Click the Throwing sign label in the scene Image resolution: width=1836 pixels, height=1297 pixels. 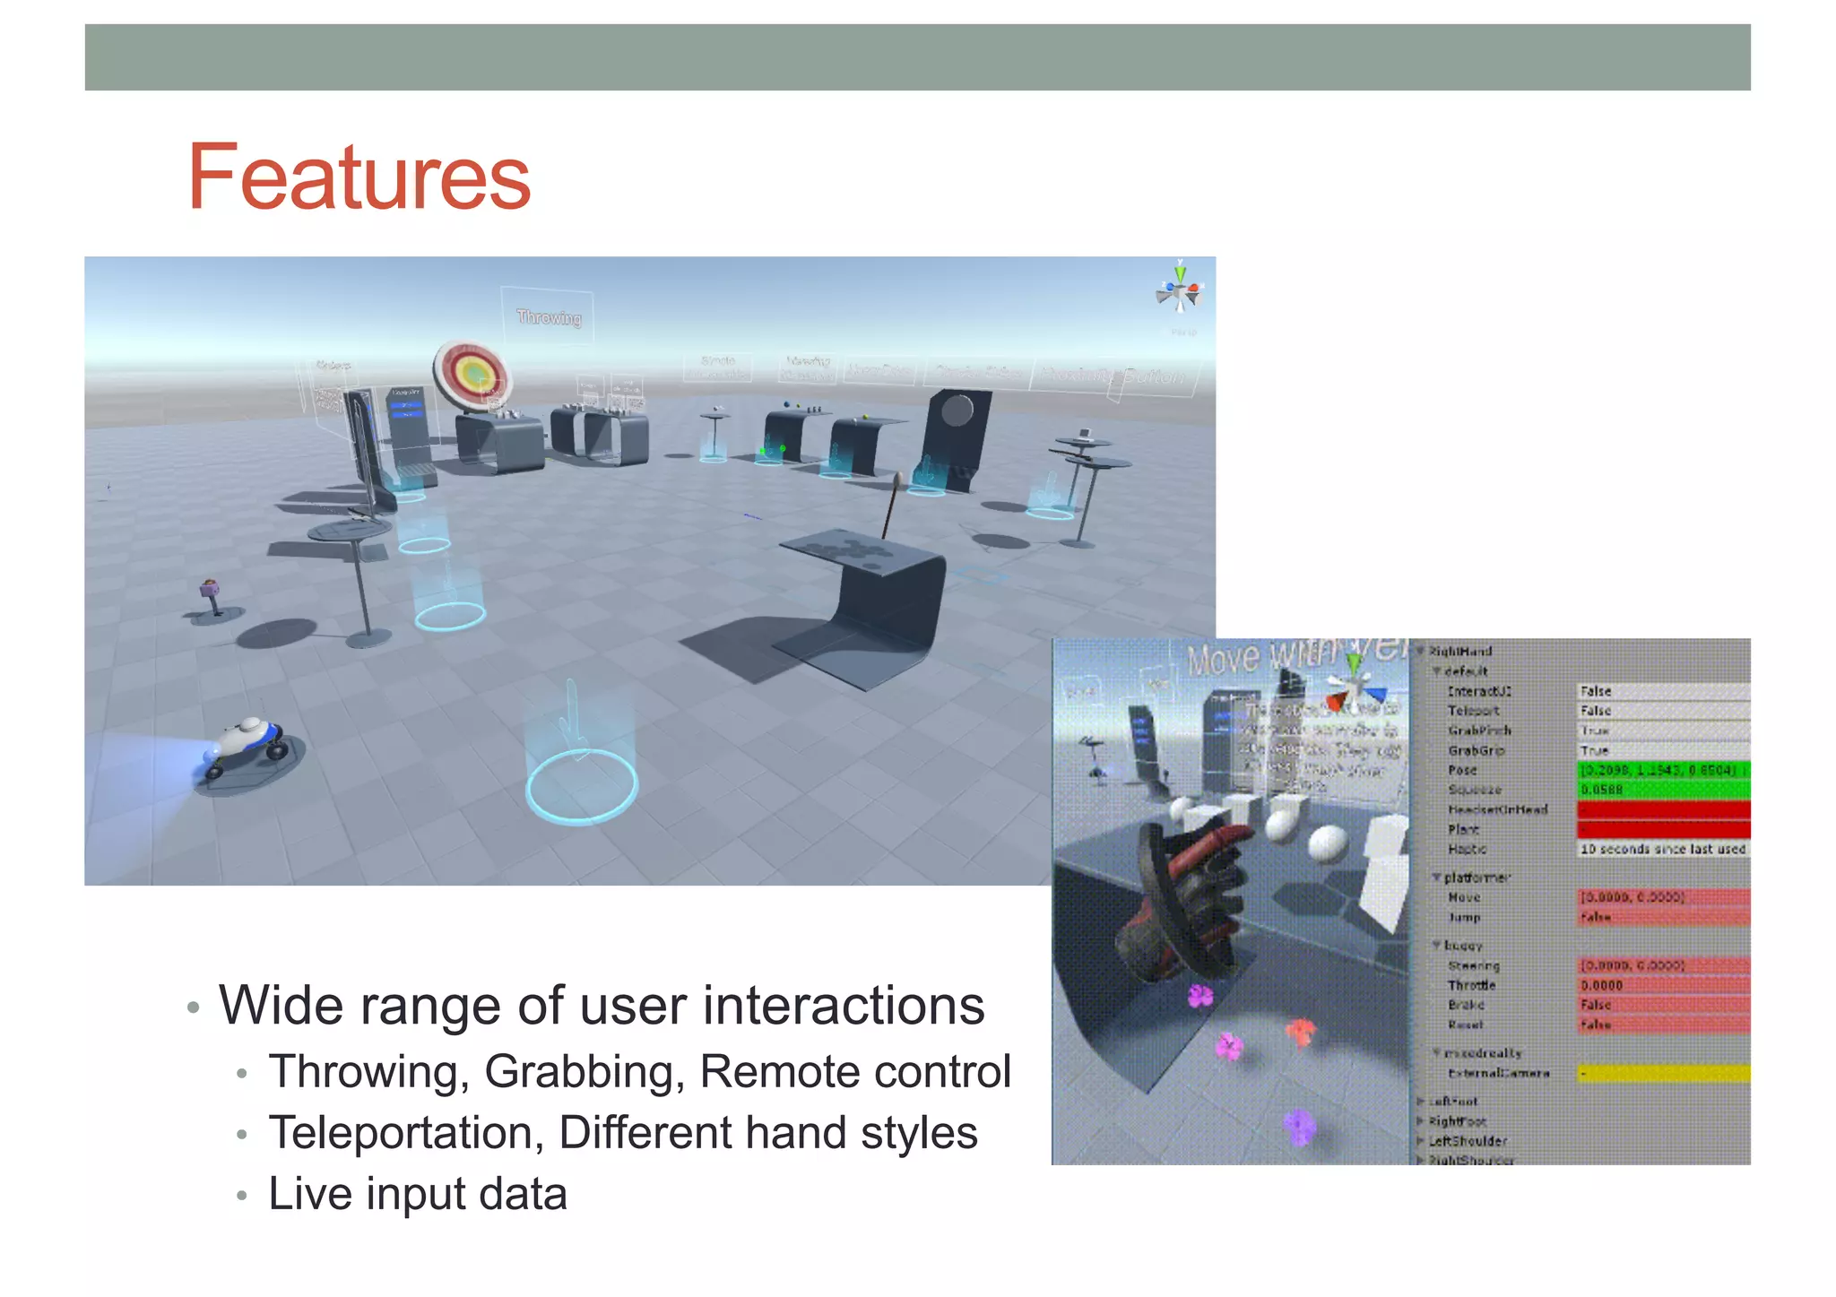click(550, 317)
